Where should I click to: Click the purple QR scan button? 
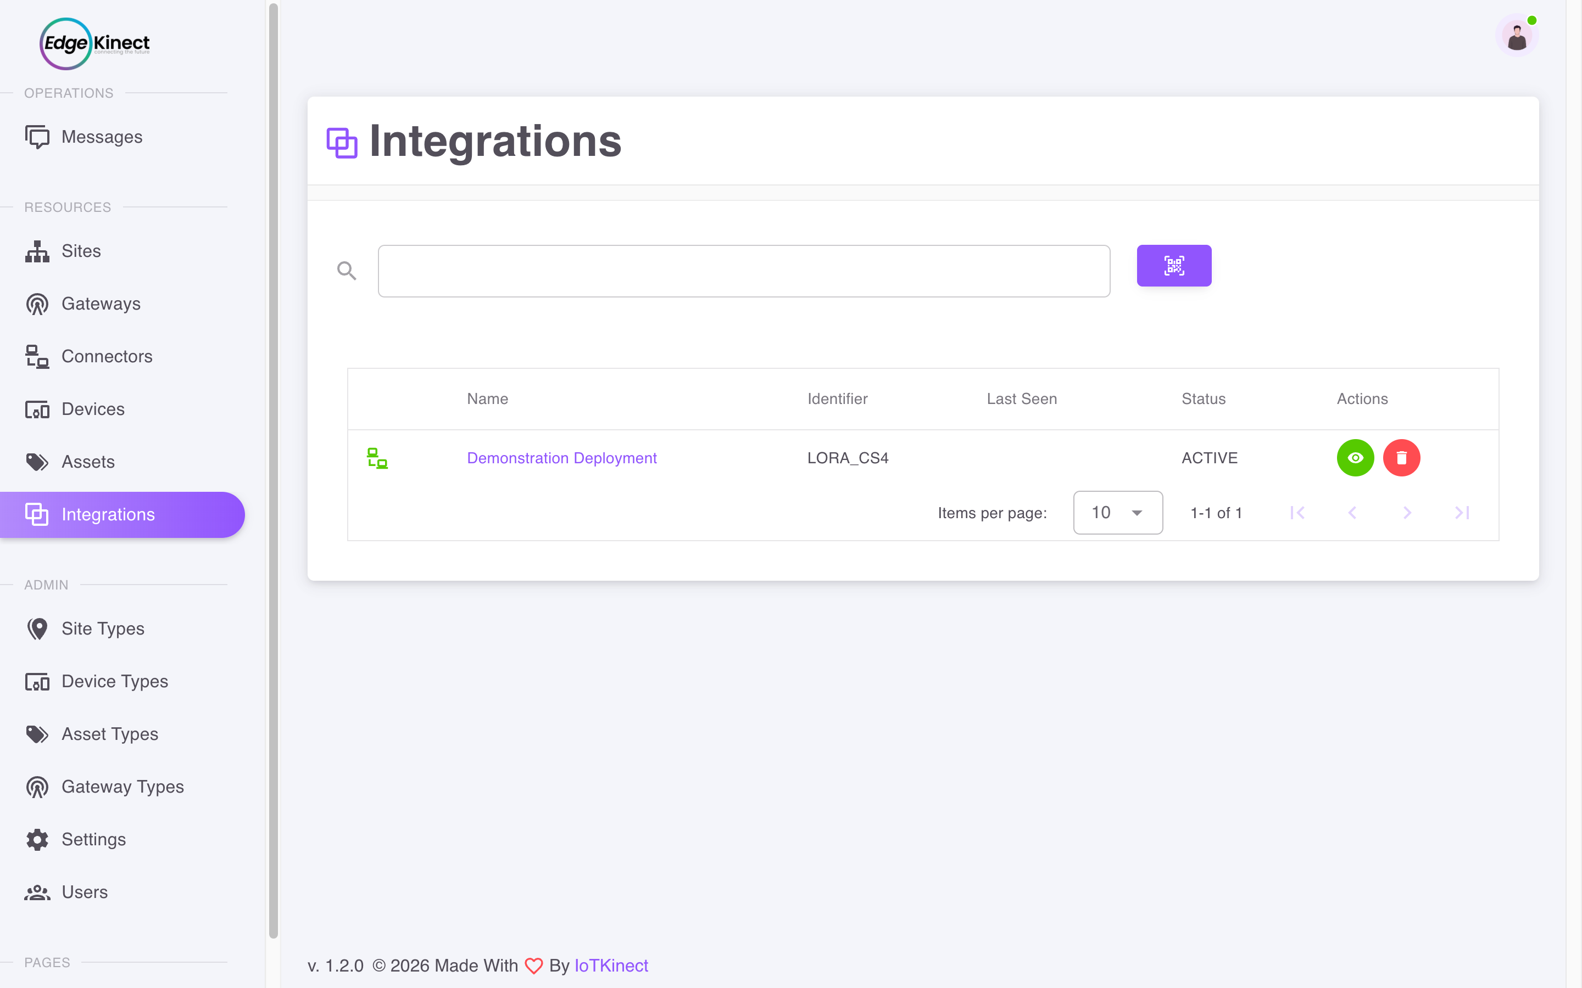[x=1174, y=265]
